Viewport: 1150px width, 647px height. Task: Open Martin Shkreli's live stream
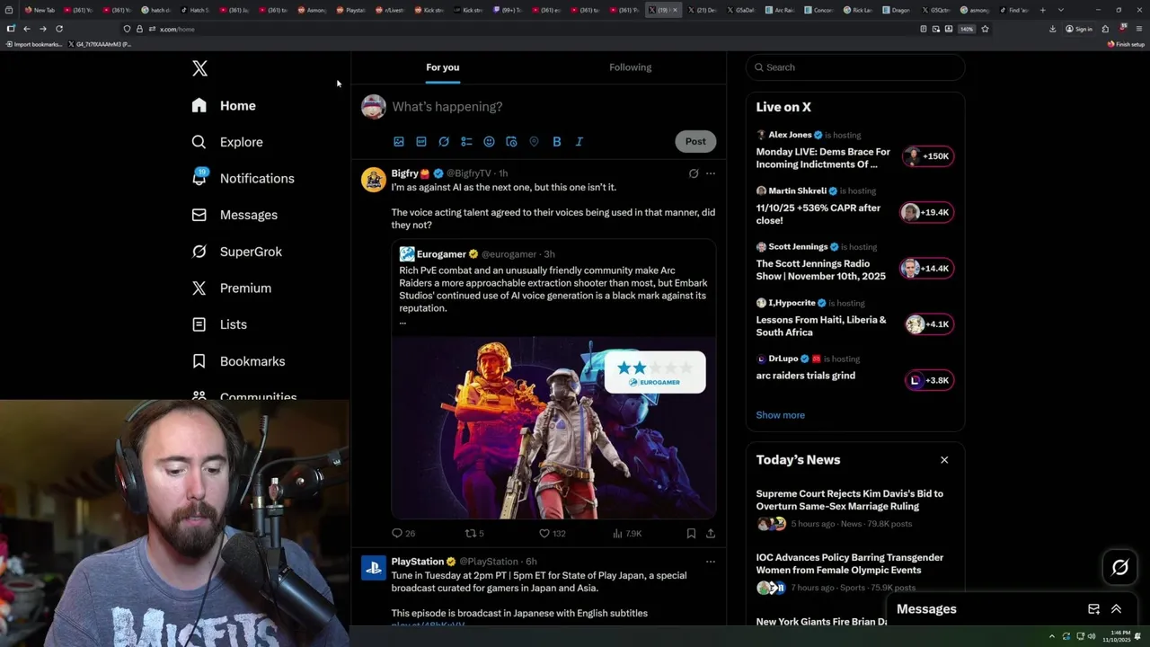854,207
